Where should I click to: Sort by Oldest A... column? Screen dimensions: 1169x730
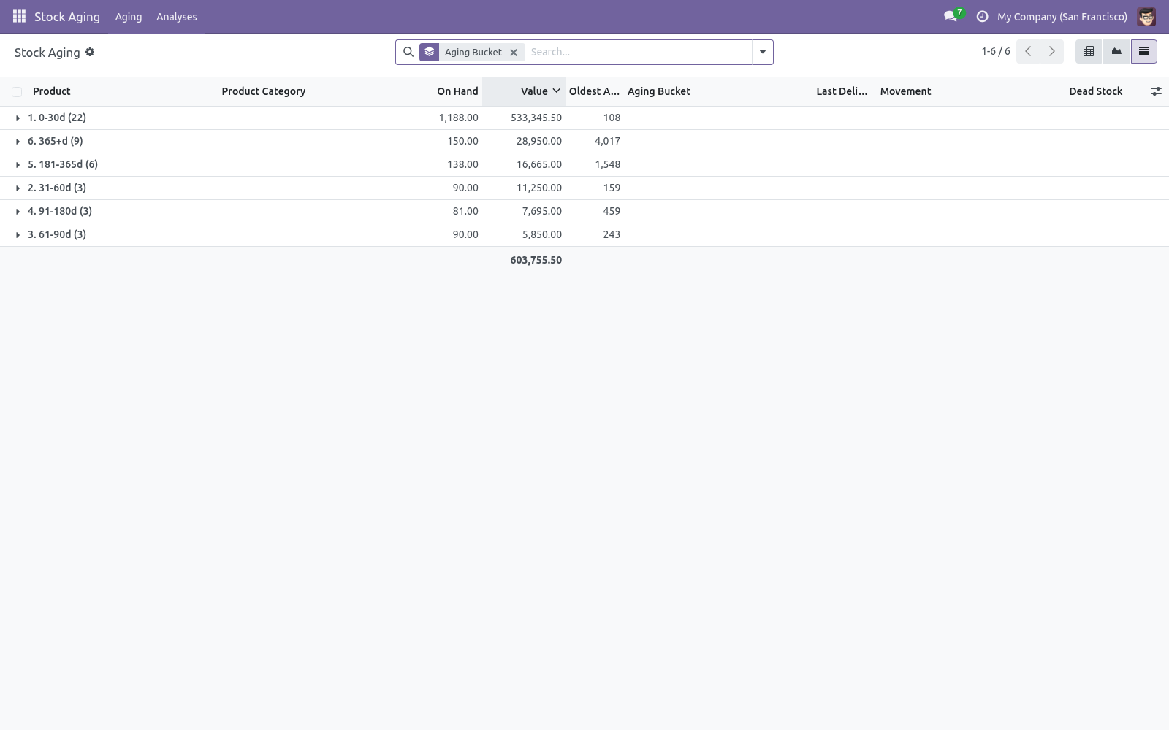click(x=594, y=91)
